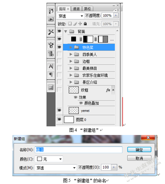The width and height of the screenshot is (165, 184).
Task: Open the Tool Presets panel icon
Action: [51, 32]
